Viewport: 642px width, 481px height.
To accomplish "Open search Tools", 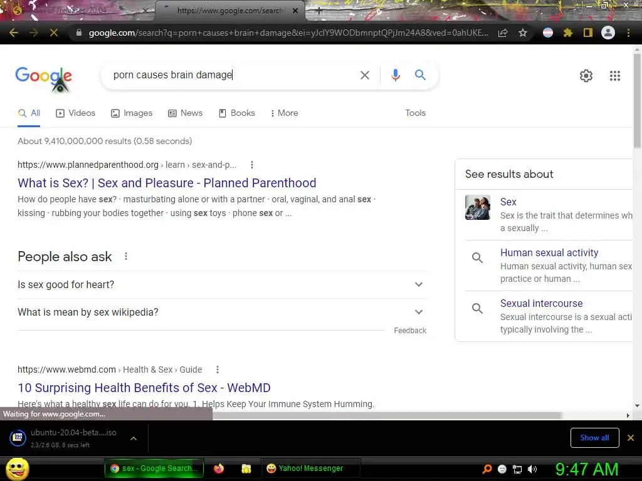I will [415, 113].
